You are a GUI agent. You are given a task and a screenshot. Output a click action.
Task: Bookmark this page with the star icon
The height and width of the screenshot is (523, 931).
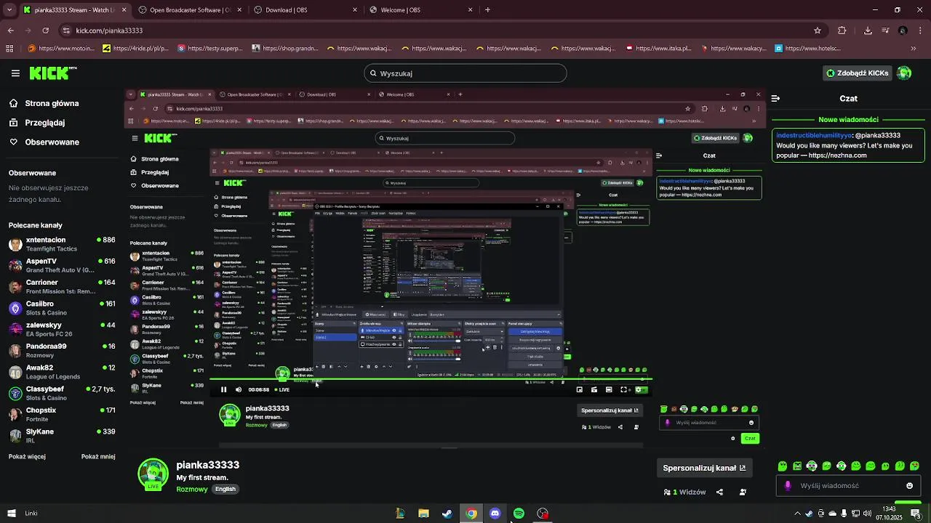point(818,31)
